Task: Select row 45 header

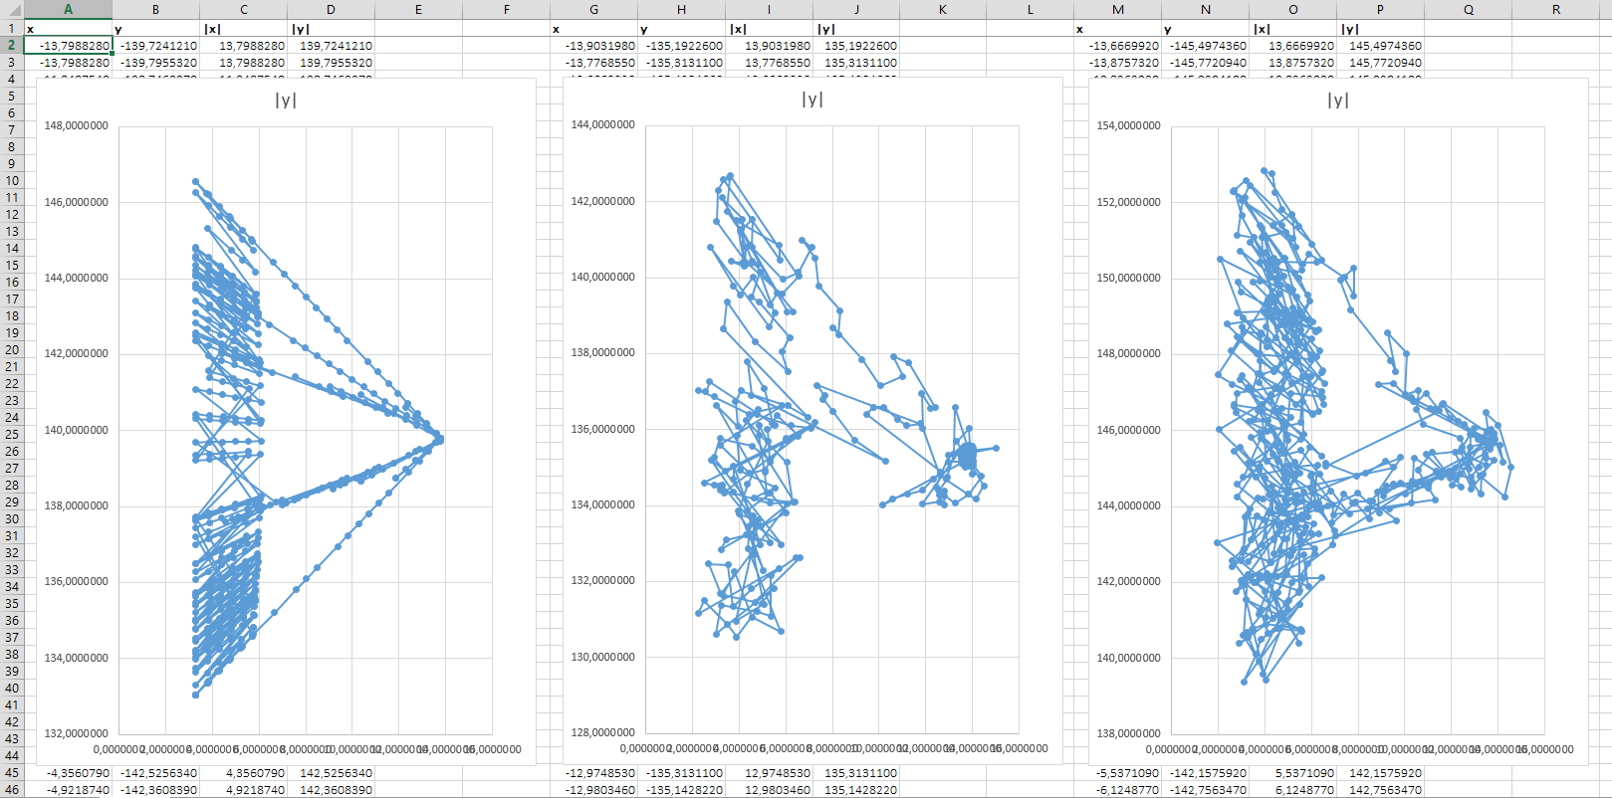Action: coord(11,772)
